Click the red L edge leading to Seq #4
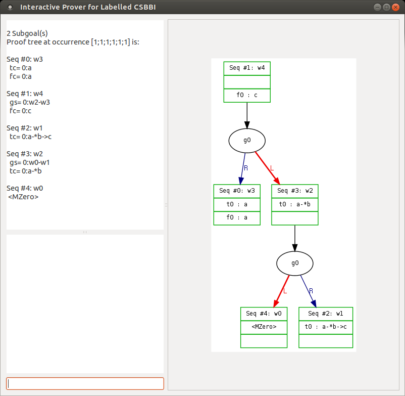This screenshot has height=396, width=405. [279, 293]
